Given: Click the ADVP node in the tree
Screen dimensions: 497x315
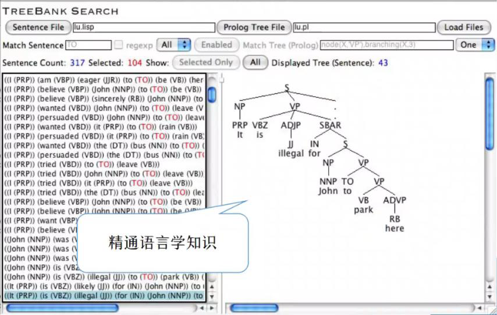Looking at the screenshot, I should coord(395,200).
